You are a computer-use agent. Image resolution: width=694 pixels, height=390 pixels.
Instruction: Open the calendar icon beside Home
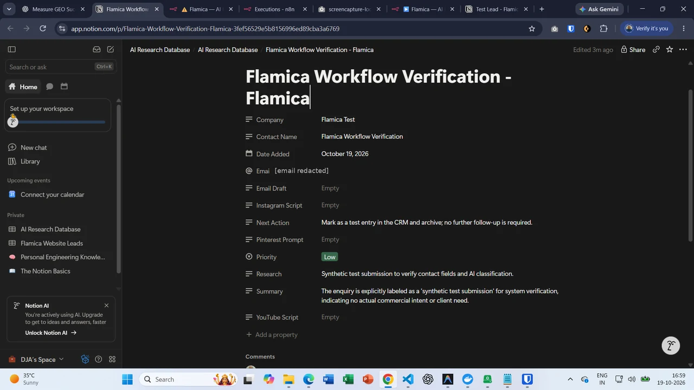pos(64,87)
